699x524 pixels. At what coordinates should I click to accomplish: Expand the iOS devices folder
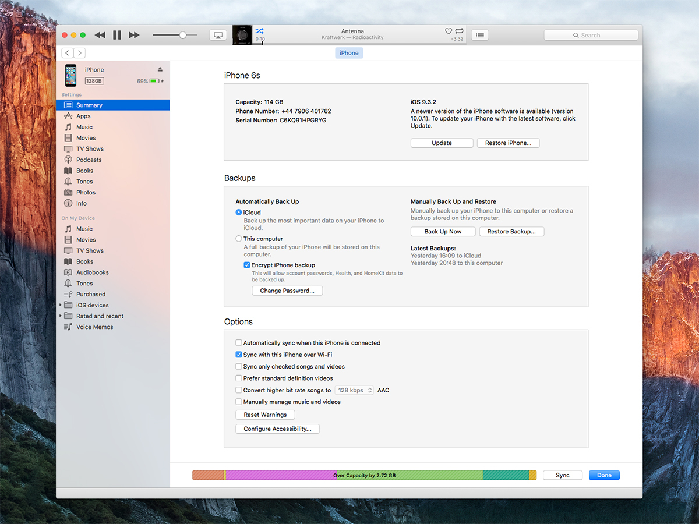click(61, 305)
